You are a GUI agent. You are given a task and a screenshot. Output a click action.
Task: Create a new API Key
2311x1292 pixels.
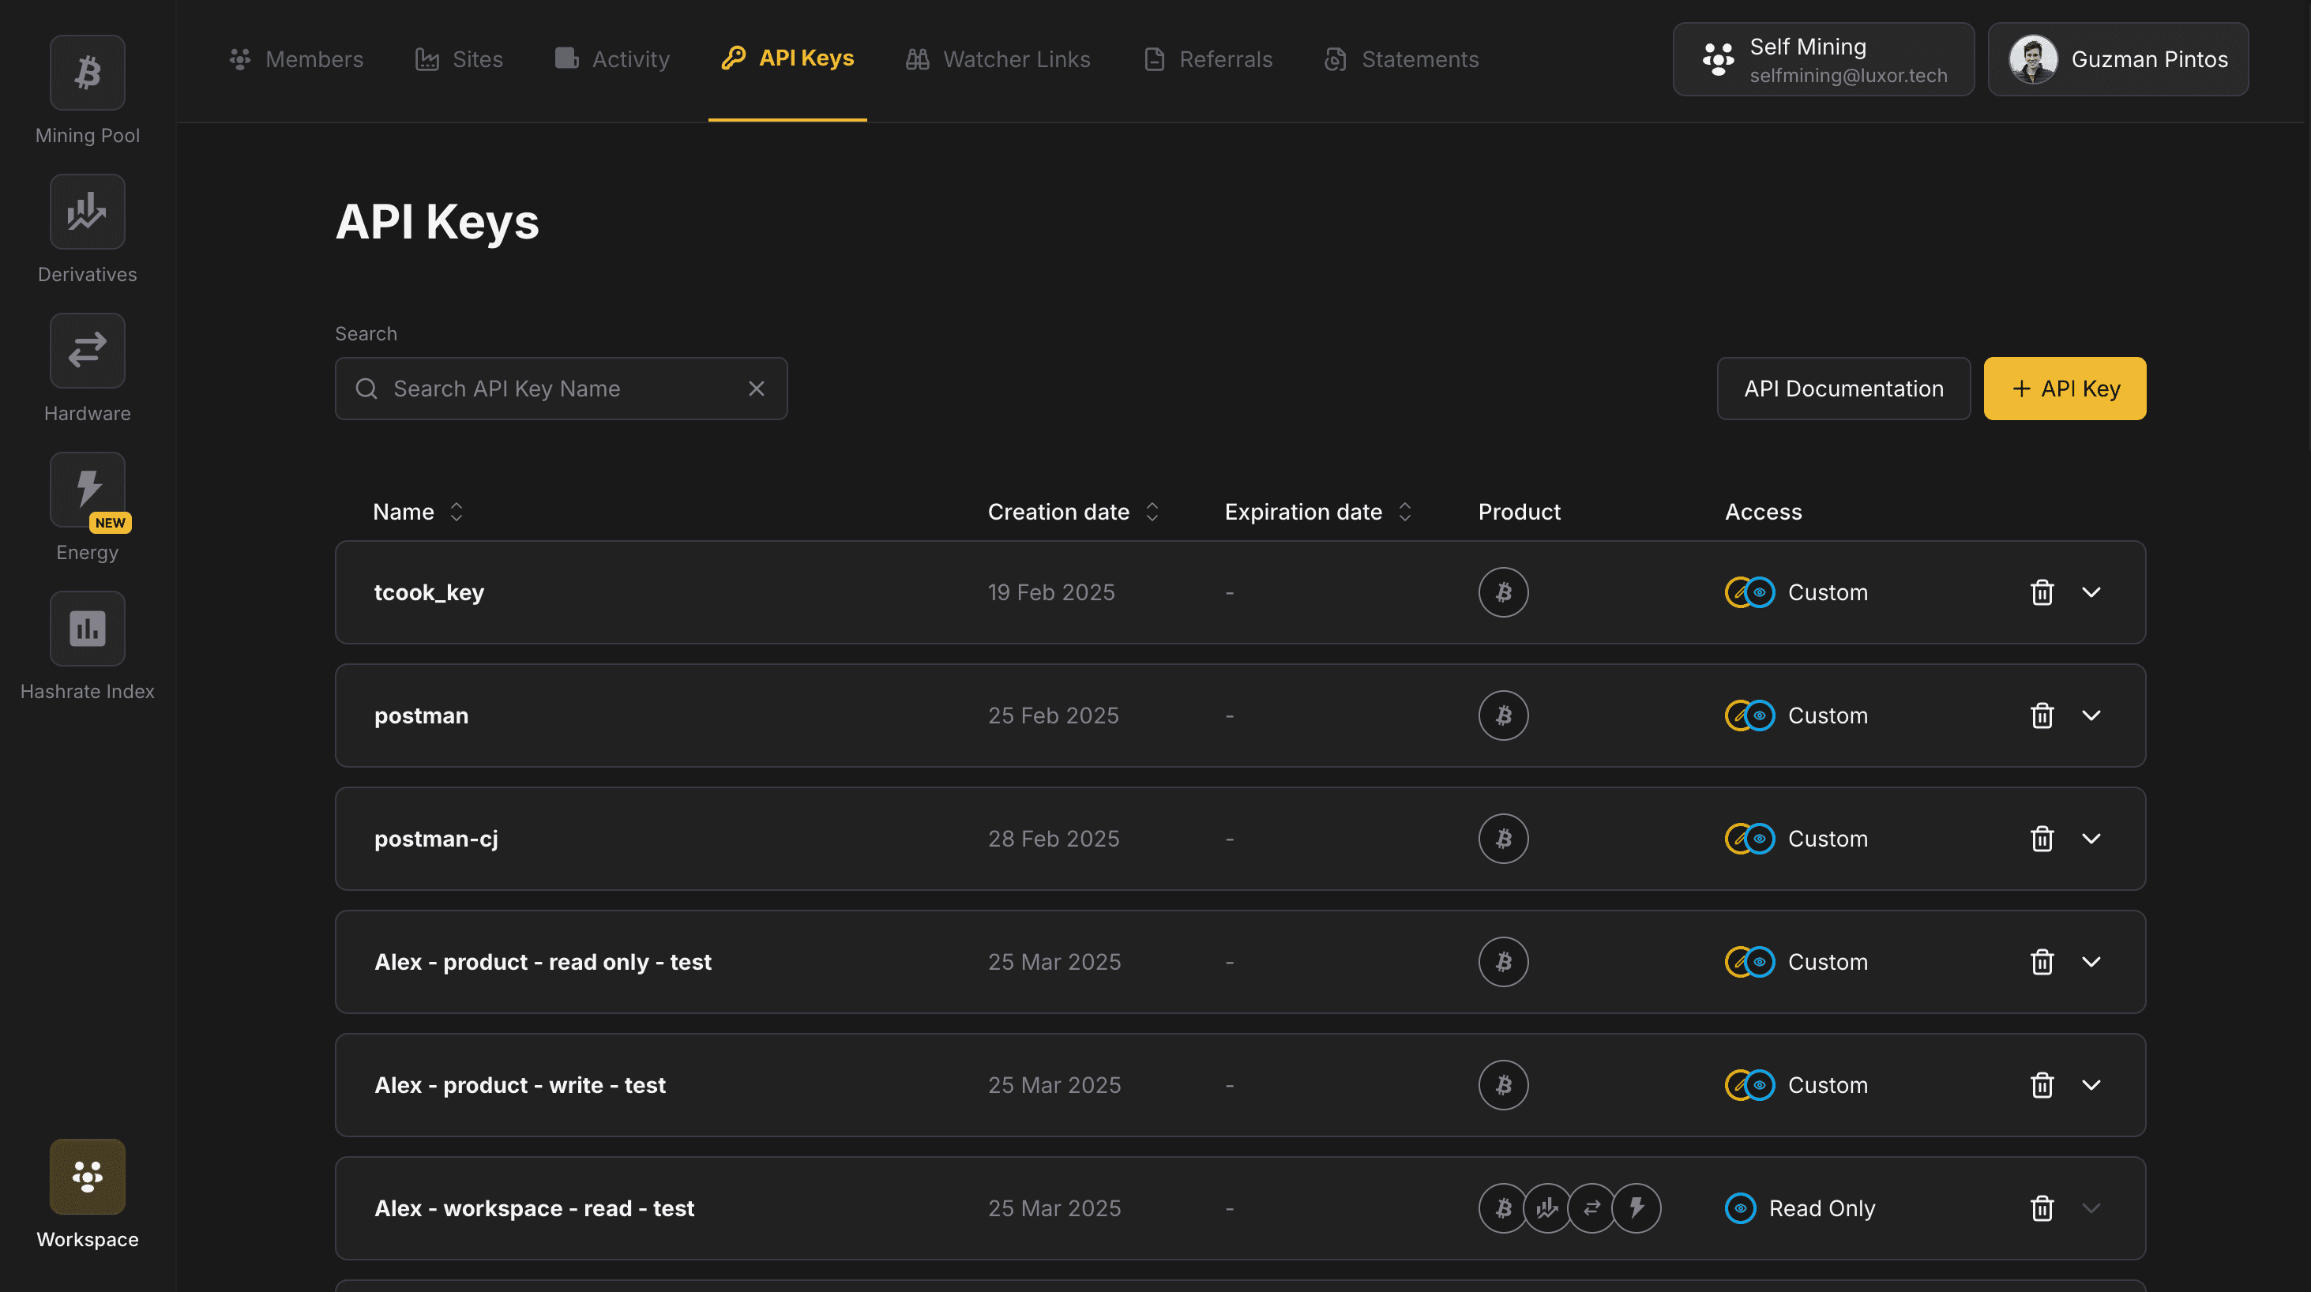tap(2065, 389)
